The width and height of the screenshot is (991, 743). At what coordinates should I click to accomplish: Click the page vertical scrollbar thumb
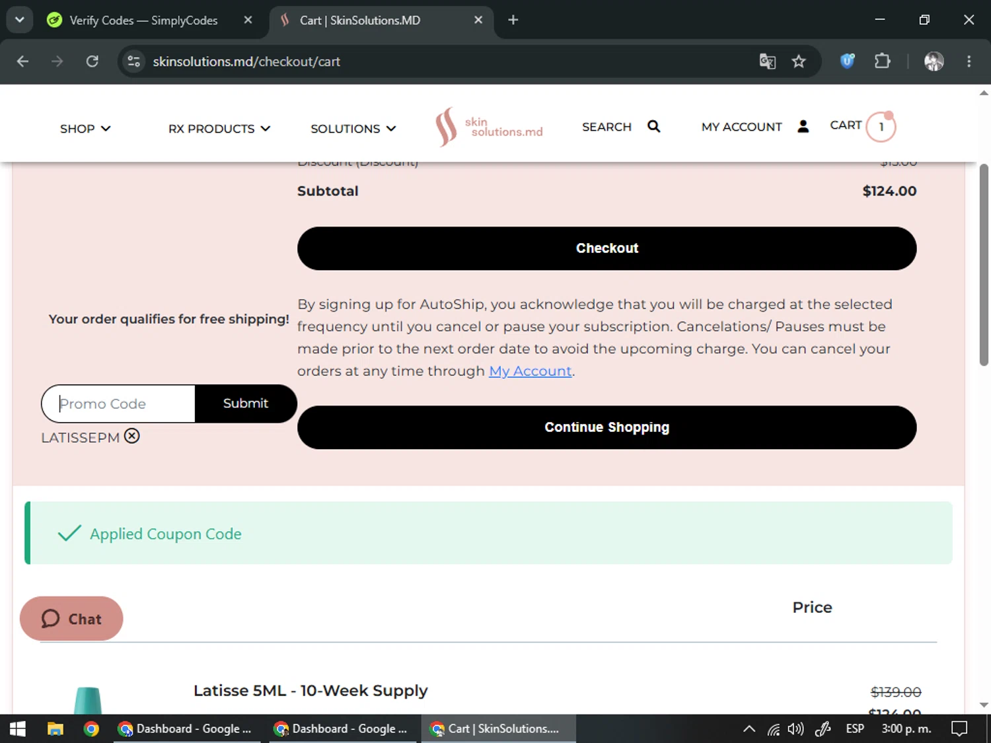[984, 264]
